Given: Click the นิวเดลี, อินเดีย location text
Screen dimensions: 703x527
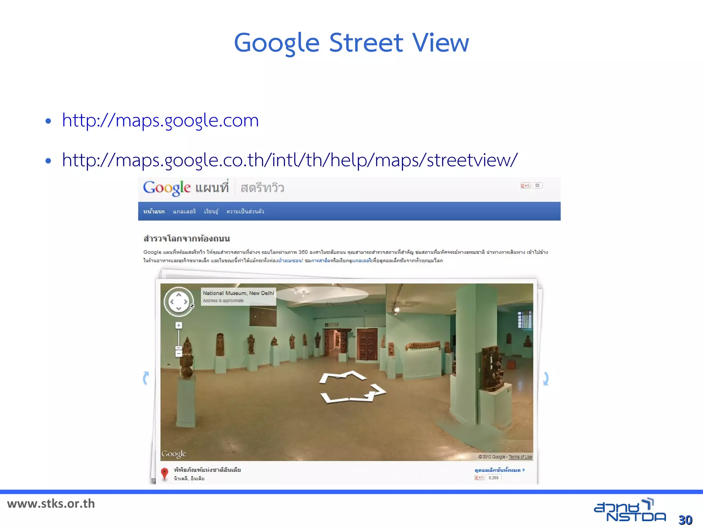Looking at the screenshot, I should pos(189,479).
